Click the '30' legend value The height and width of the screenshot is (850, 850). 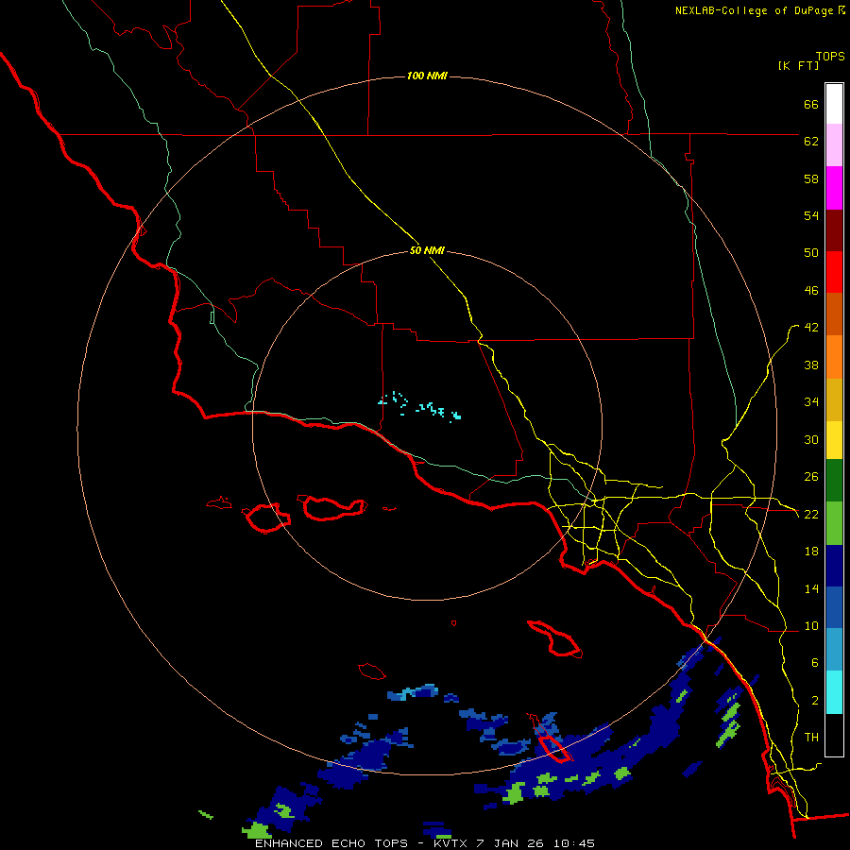point(811,439)
